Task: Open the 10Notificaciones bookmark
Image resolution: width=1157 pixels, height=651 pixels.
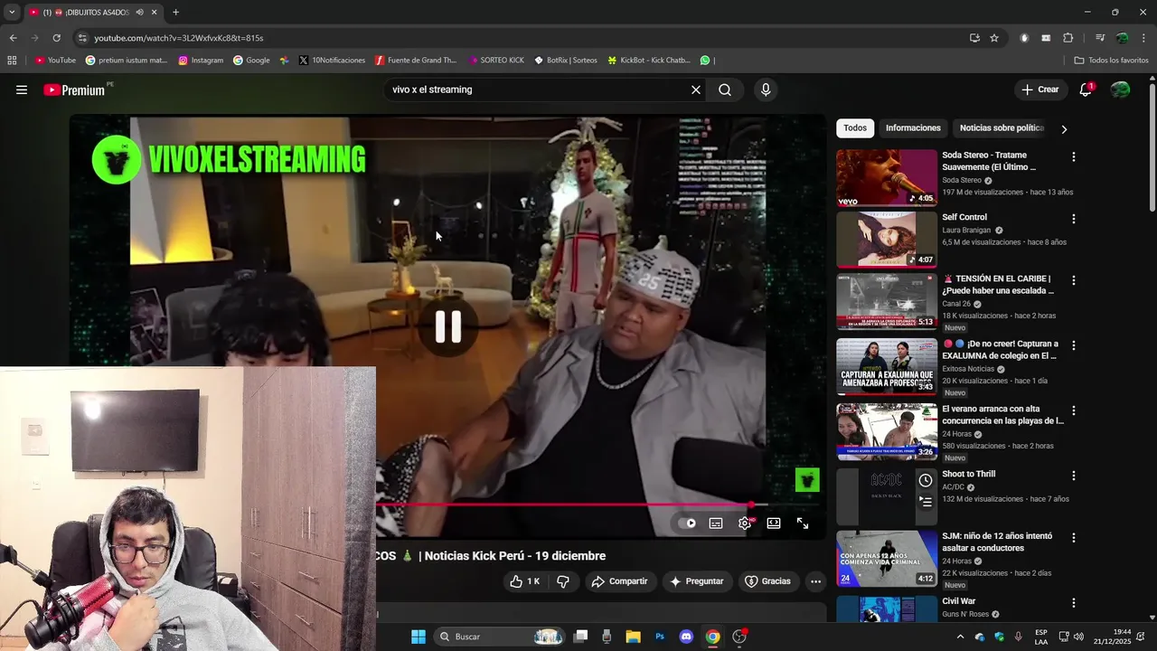Action: (x=332, y=61)
